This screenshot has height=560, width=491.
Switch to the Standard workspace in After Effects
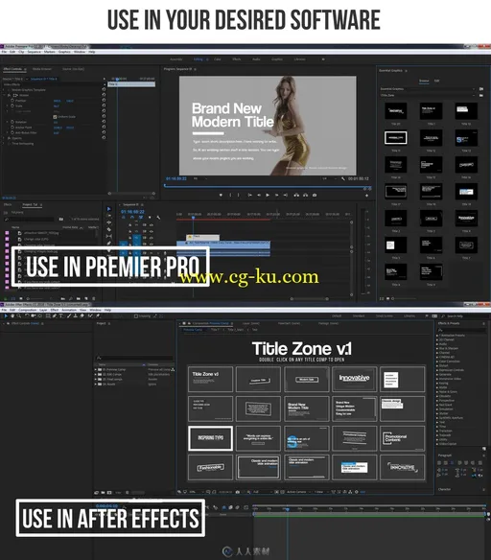pos(359,316)
